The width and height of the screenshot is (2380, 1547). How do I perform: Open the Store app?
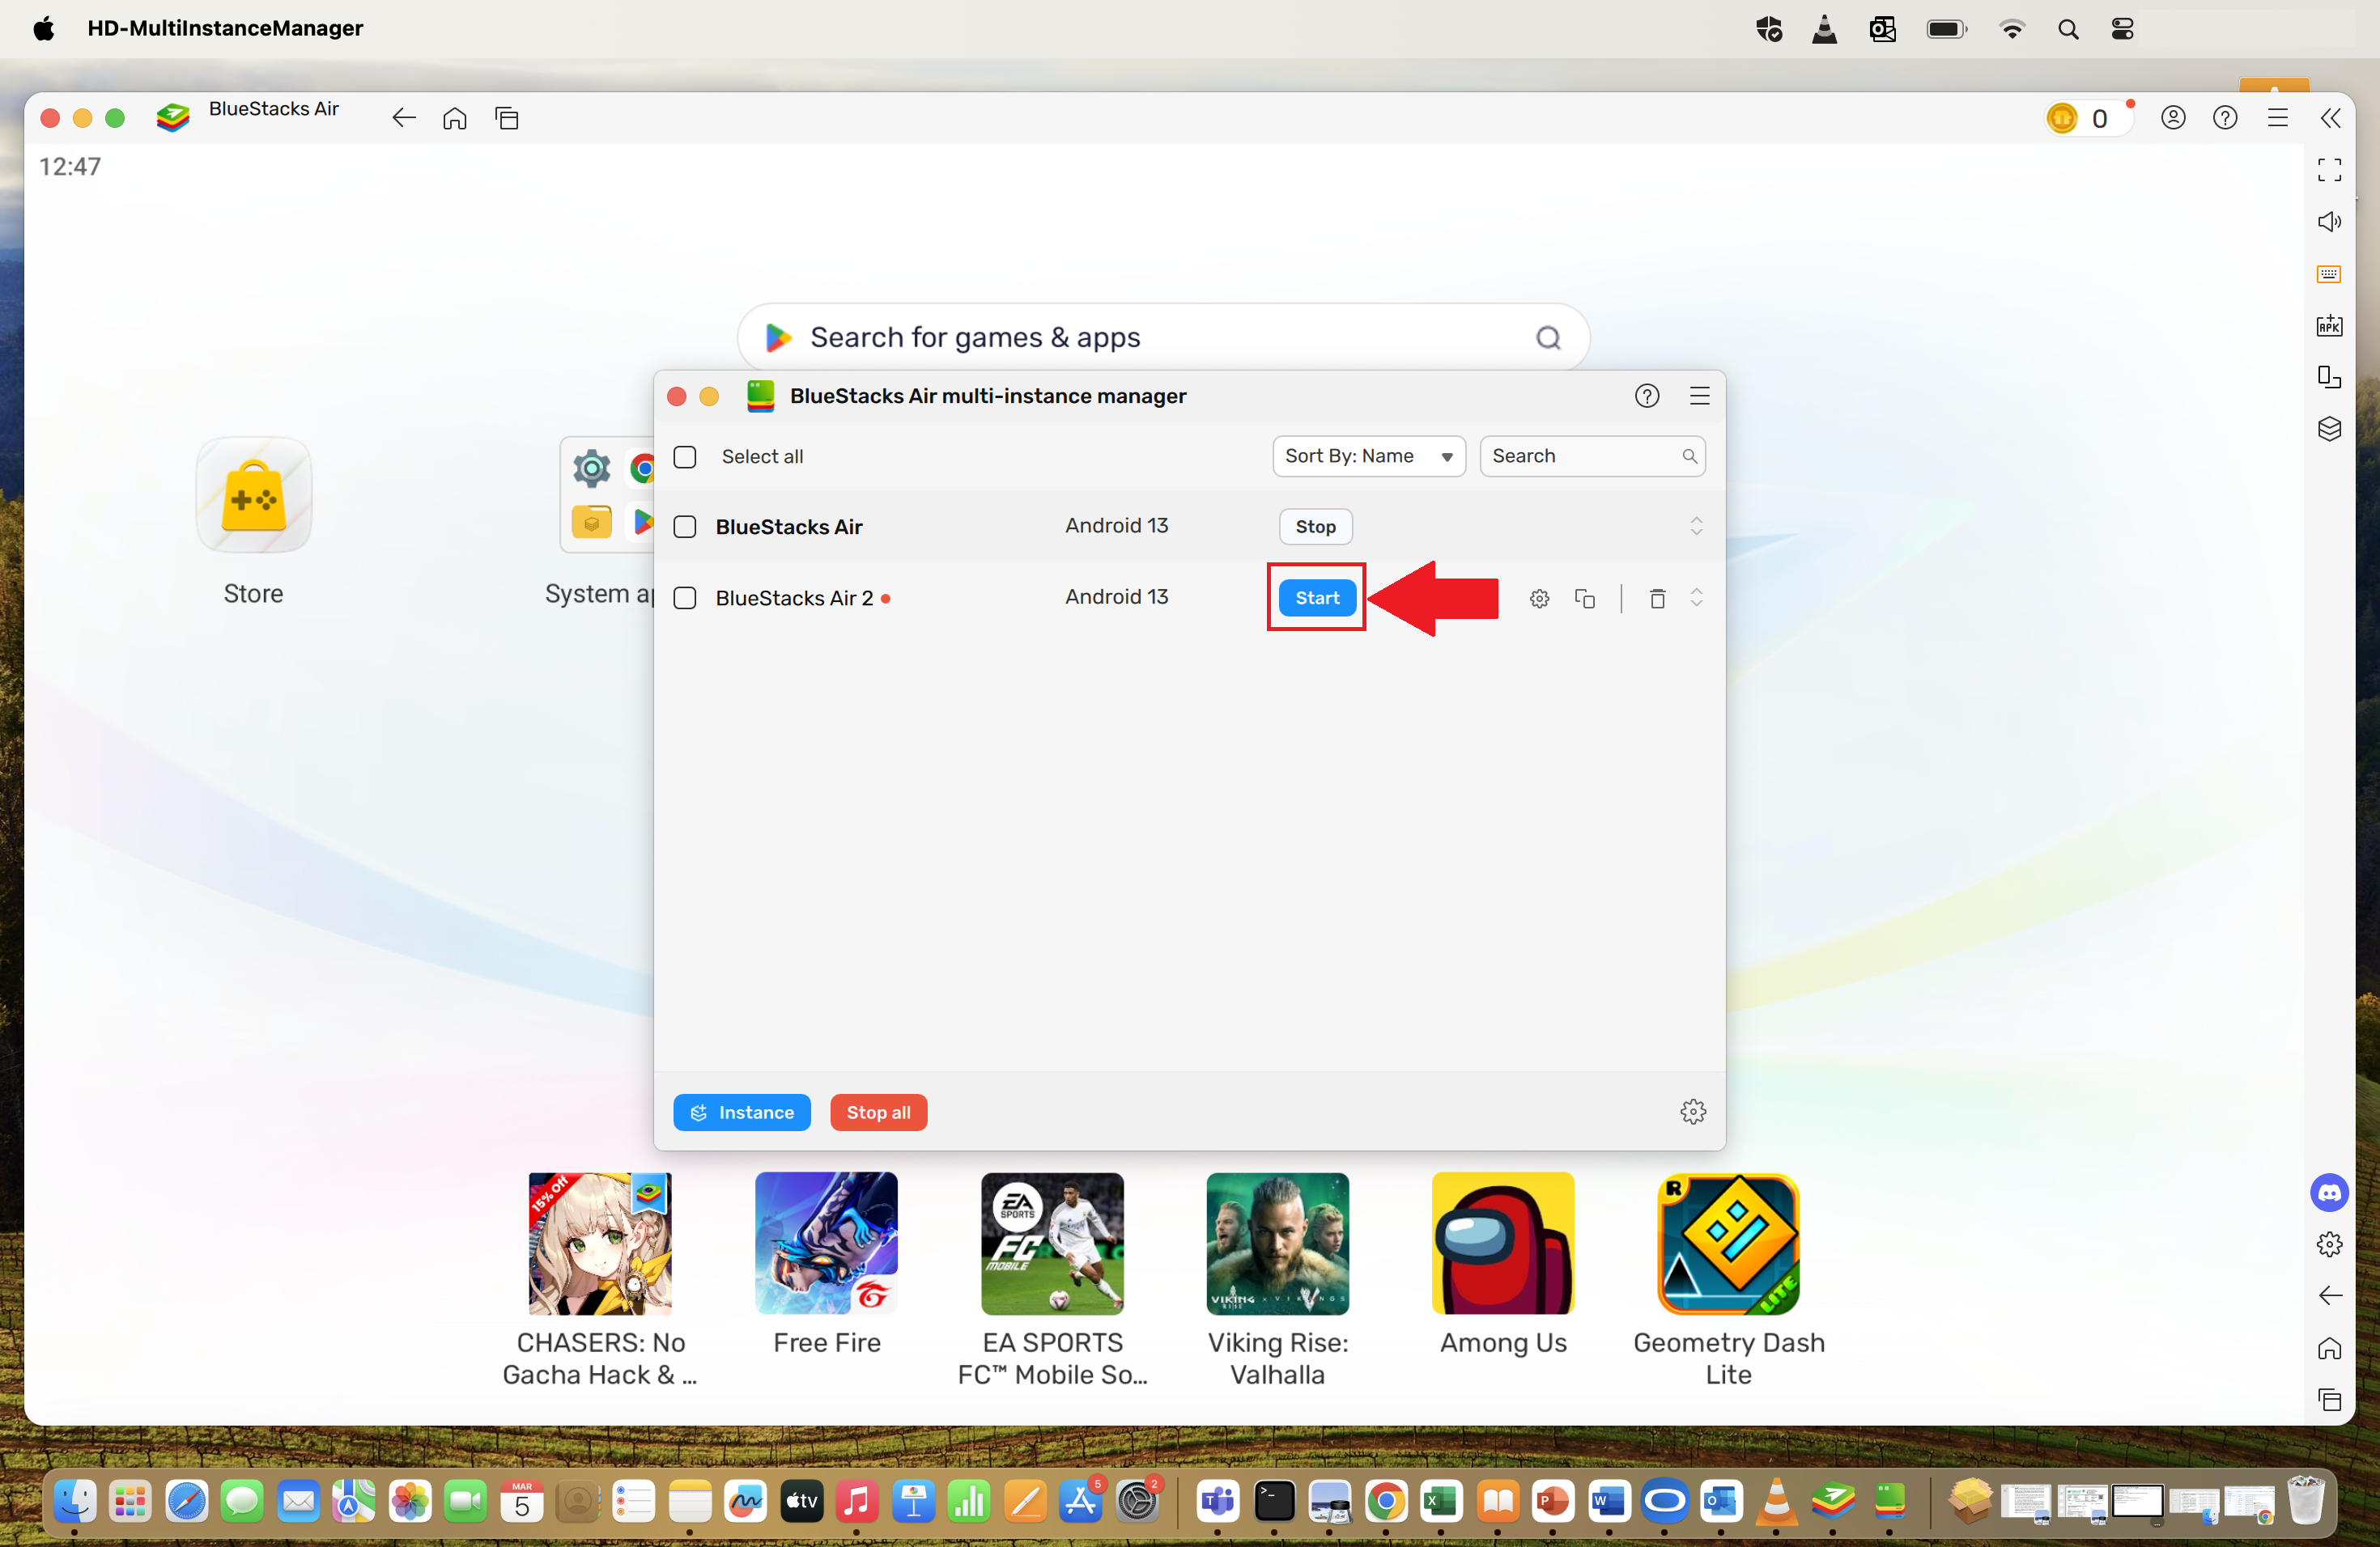(253, 494)
